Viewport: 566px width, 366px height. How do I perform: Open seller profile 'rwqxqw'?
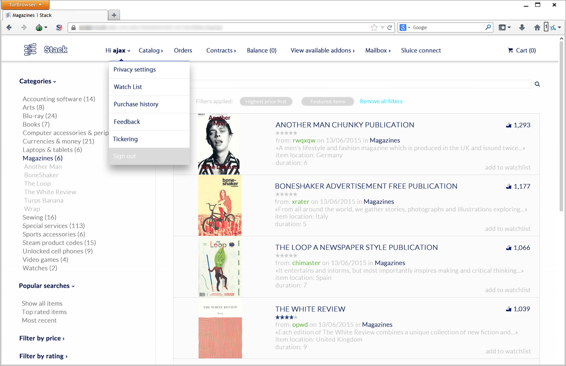click(x=304, y=140)
